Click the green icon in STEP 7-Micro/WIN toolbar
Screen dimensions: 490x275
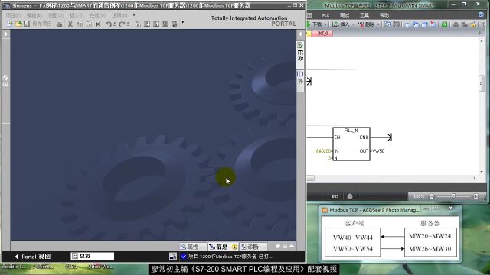(444, 24)
